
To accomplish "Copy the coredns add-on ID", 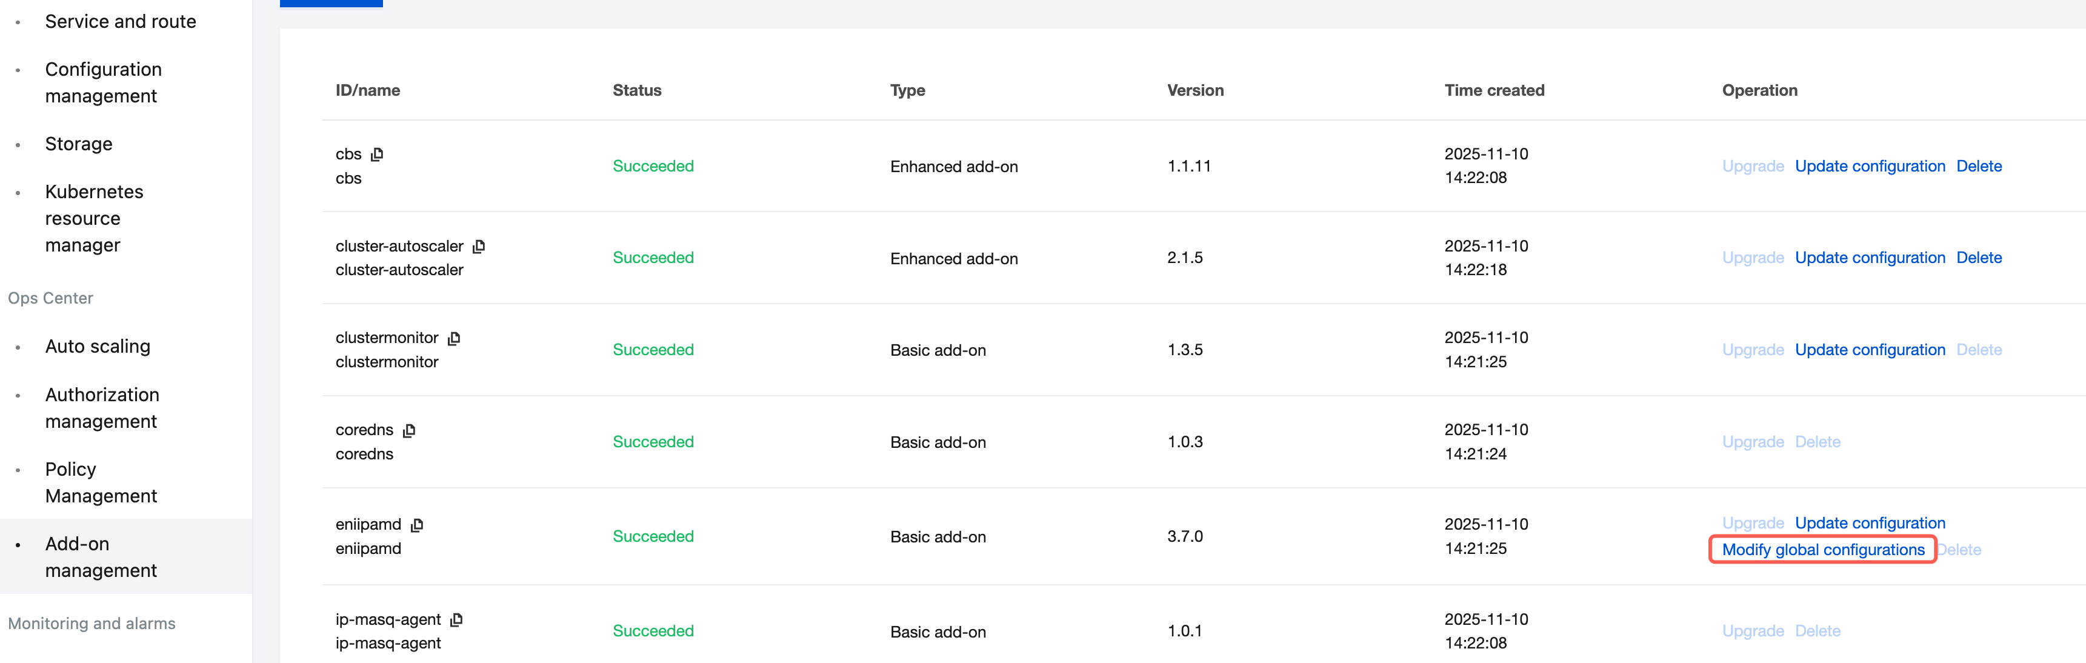I will coord(410,430).
